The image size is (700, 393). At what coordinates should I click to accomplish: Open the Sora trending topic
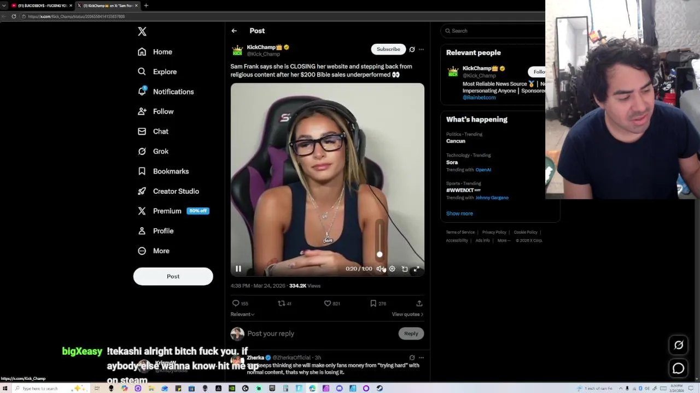tap(452, 162)
